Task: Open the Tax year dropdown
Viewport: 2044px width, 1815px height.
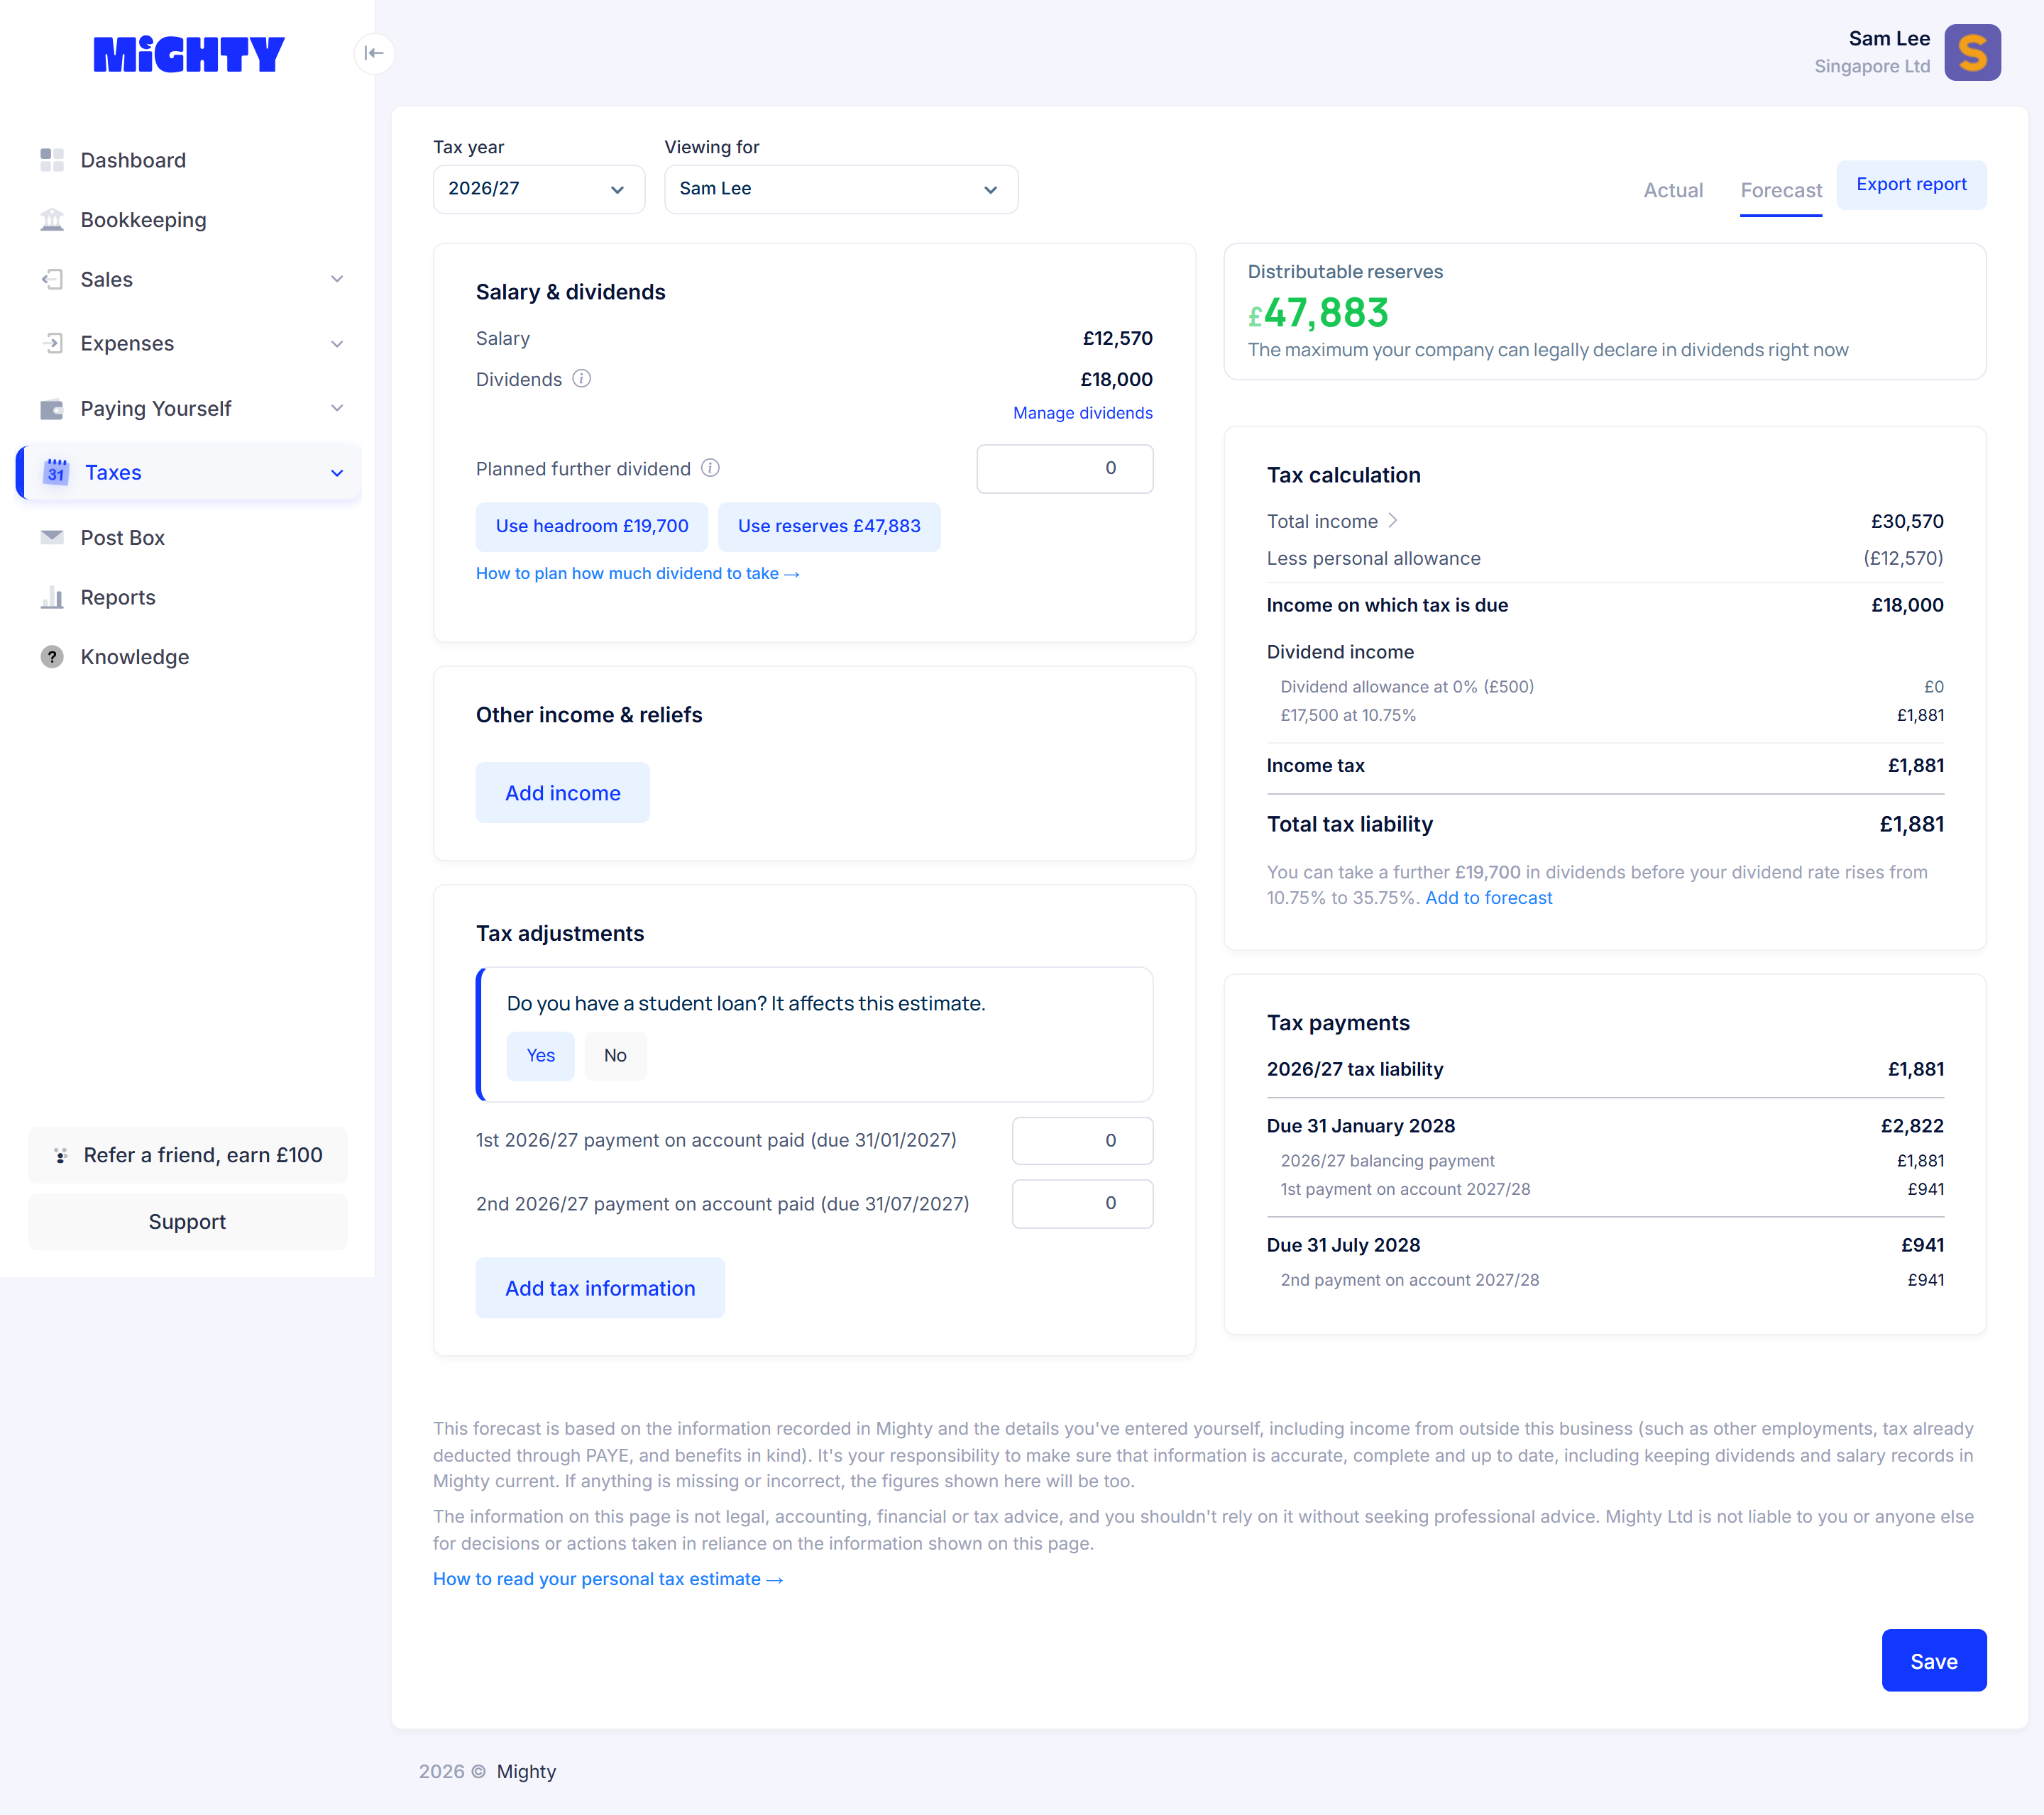Action: [539, 189]
